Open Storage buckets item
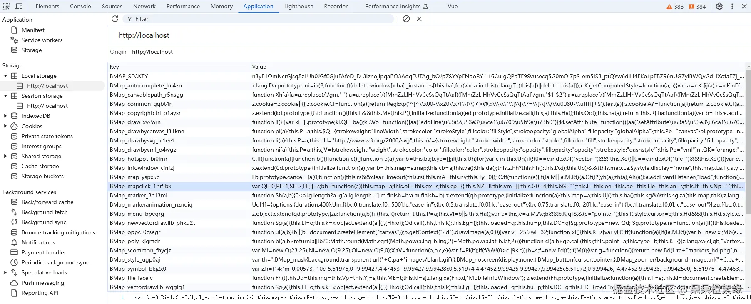751x304 pixels. point(42,176)
